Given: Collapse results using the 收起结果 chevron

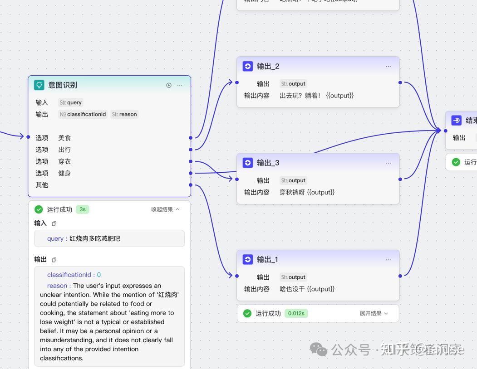Looking at the screenshot, I should point(166,209).
